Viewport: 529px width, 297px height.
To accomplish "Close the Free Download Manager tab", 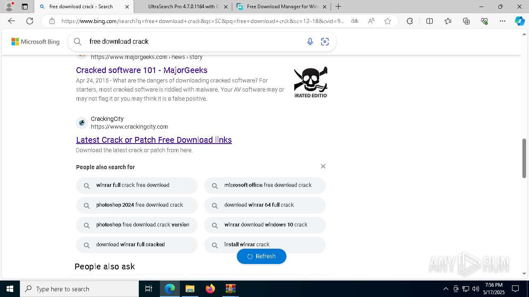I will (x=324, y=7).
